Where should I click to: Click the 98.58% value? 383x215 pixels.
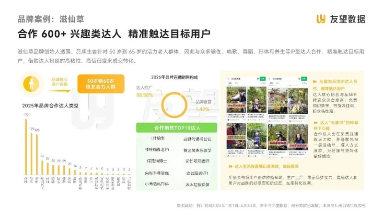145,95
